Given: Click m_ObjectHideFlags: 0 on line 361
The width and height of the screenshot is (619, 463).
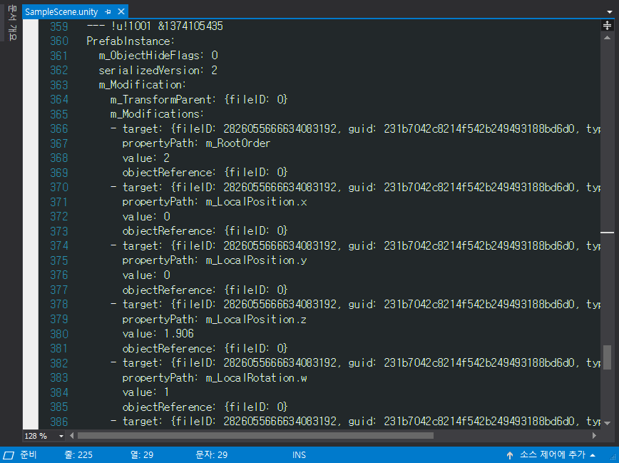Looking at the screenshot, I should (x=158, y=56).
